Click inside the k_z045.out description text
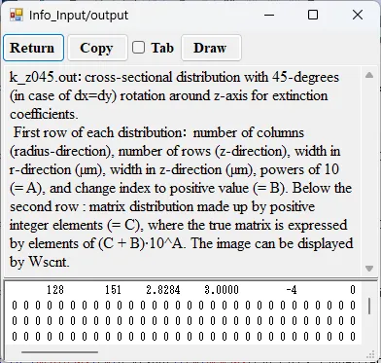Image resolution: width=381 pixels, height=363 pixels. pos(182,169)
